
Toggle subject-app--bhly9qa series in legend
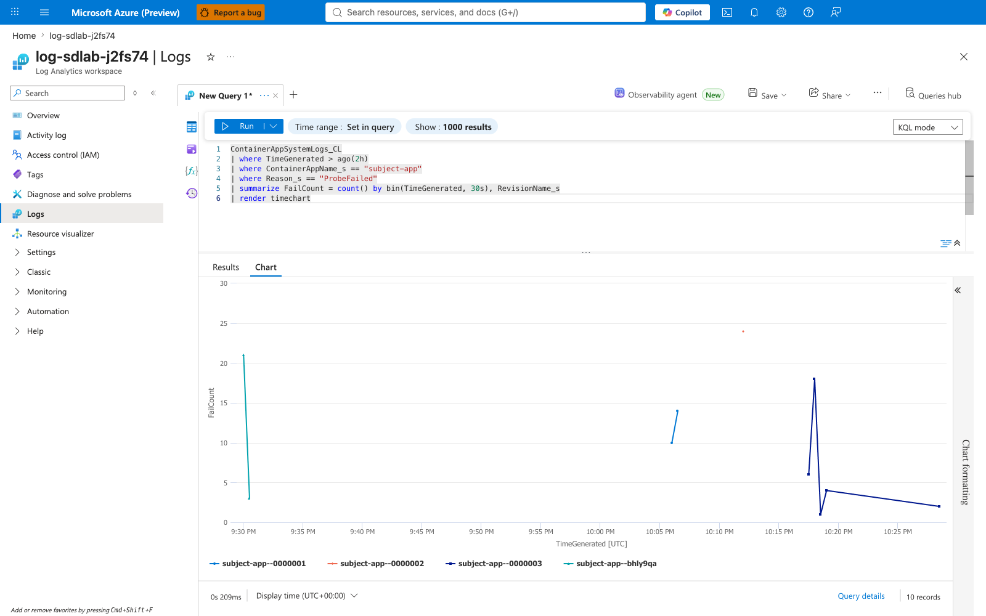click(610, 564)
